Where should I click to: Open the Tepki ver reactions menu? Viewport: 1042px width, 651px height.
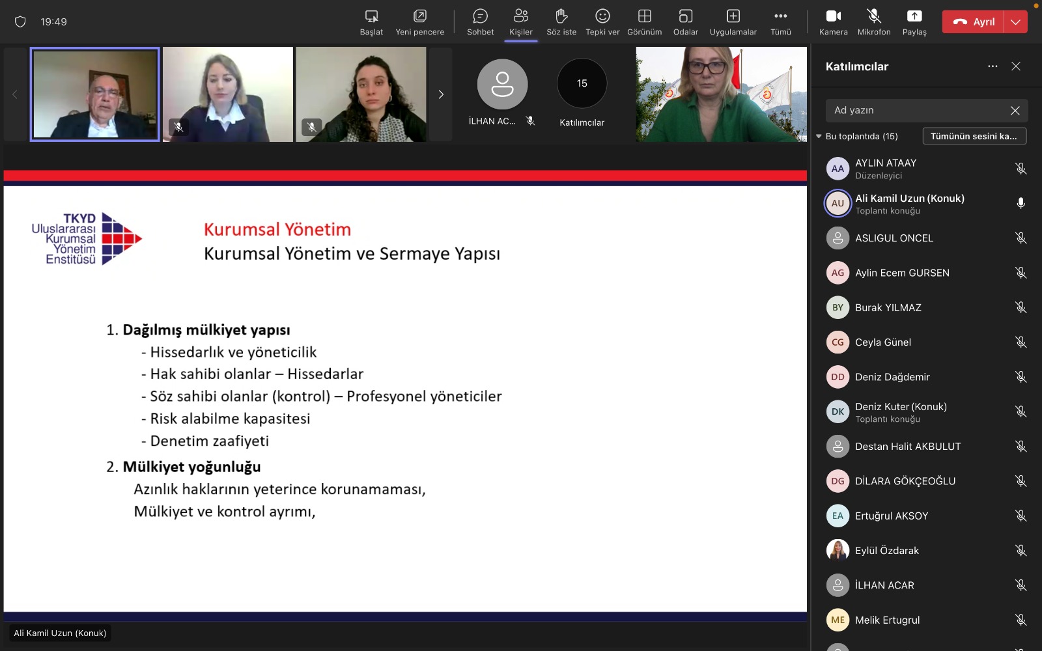pyautogui.click(x=602, y=21)
